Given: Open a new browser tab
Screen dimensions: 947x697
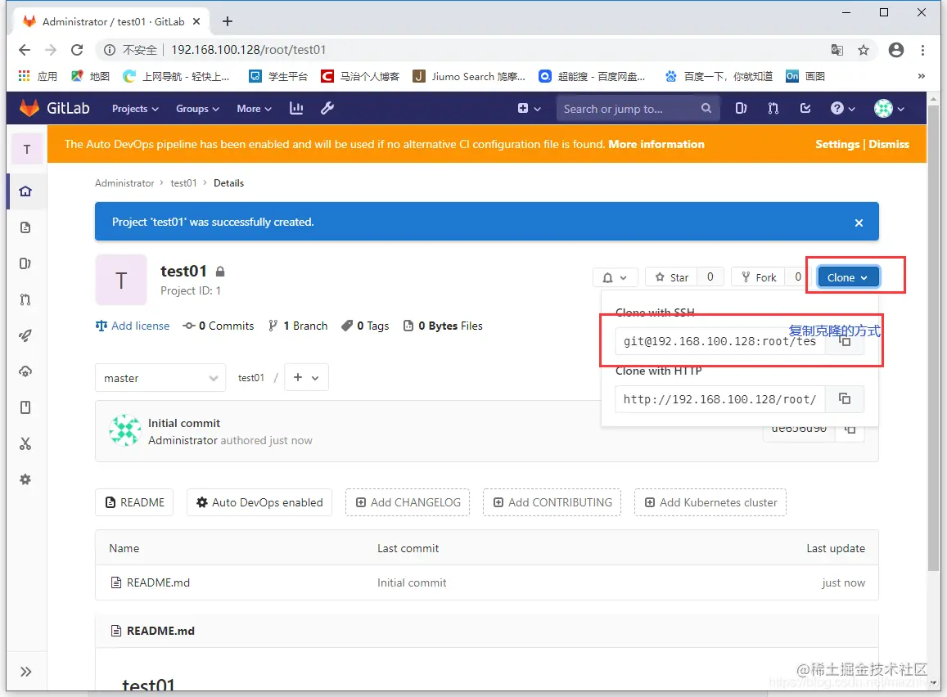Looking at the screenshot, I should tap(227, 22).
